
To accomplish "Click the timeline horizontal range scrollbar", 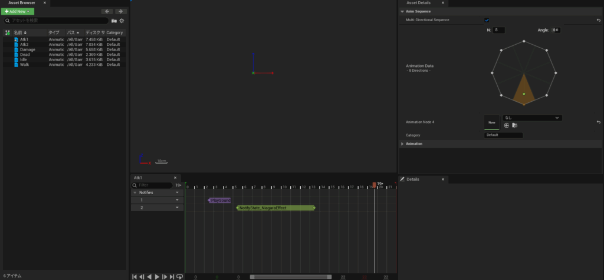I will (x=290, y=276).
